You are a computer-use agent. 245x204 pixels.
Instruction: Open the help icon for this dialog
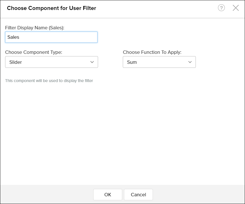221,8
